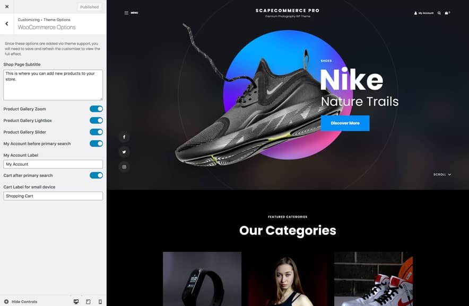This screenshot has height=306, width=469.
Task: Click the WooCommerce Options panel title
Action: [x=47, y=27]
